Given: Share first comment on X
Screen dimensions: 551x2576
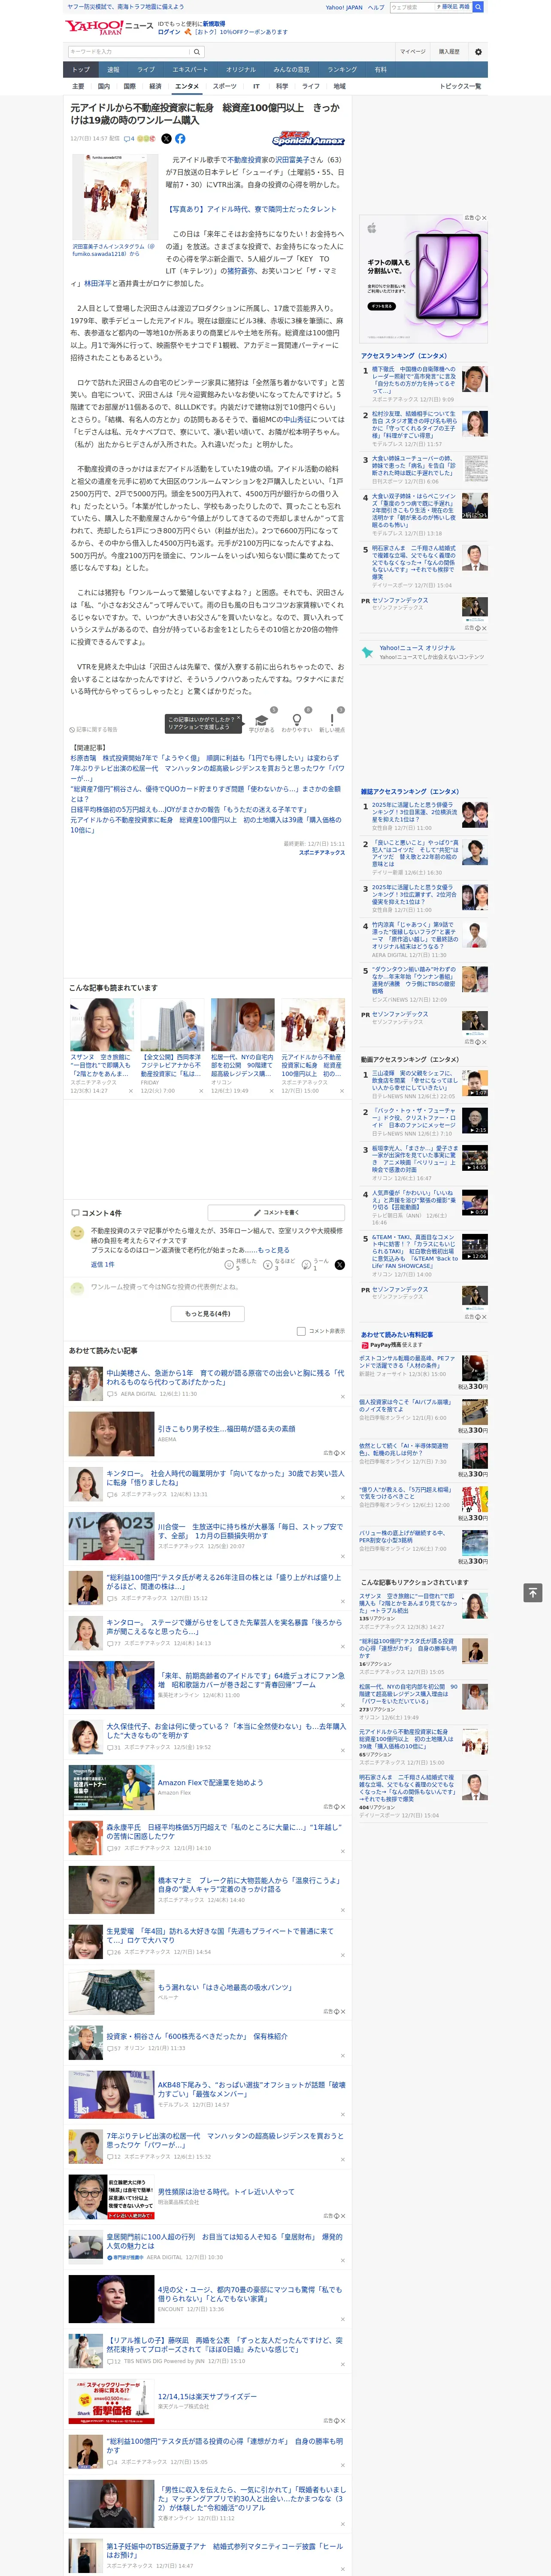Looking at the screenshot, I should click(340, 1265).
